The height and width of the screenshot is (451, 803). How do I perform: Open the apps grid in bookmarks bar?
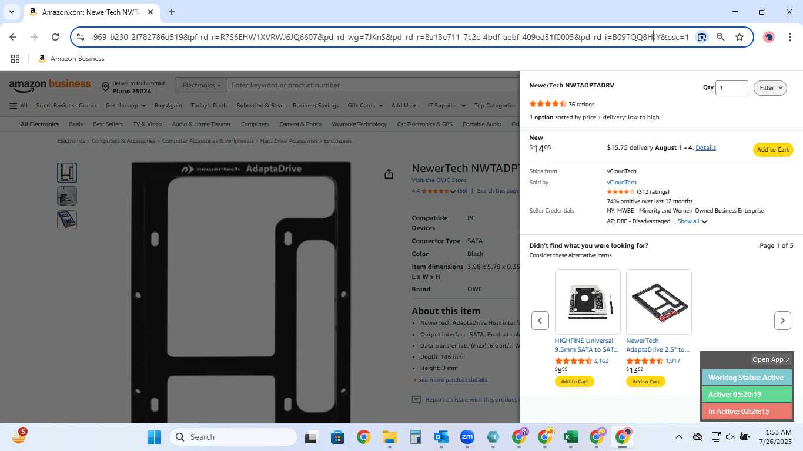(15, 59)
